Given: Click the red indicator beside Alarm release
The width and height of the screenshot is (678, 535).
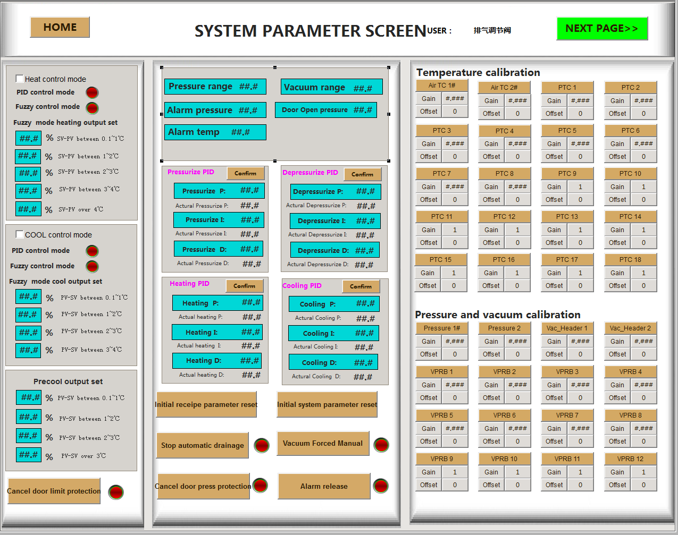Looking at the screenshot, I should 381,486.
